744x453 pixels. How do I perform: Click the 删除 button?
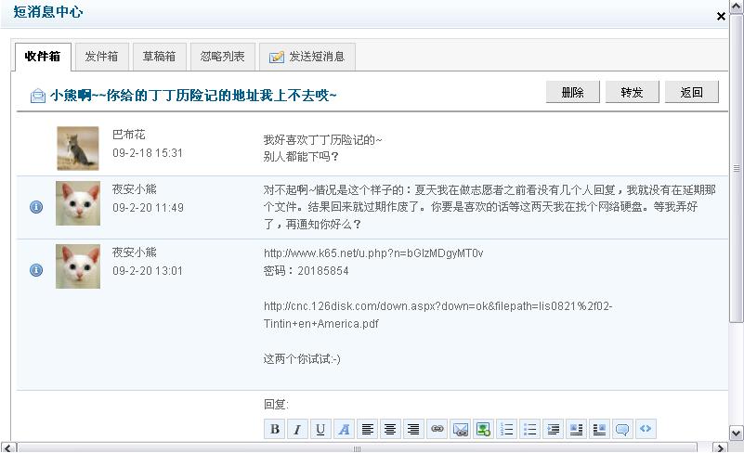[573, 92]
